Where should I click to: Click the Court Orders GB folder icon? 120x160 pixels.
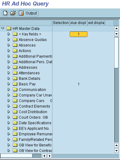[x=15, y=117]
